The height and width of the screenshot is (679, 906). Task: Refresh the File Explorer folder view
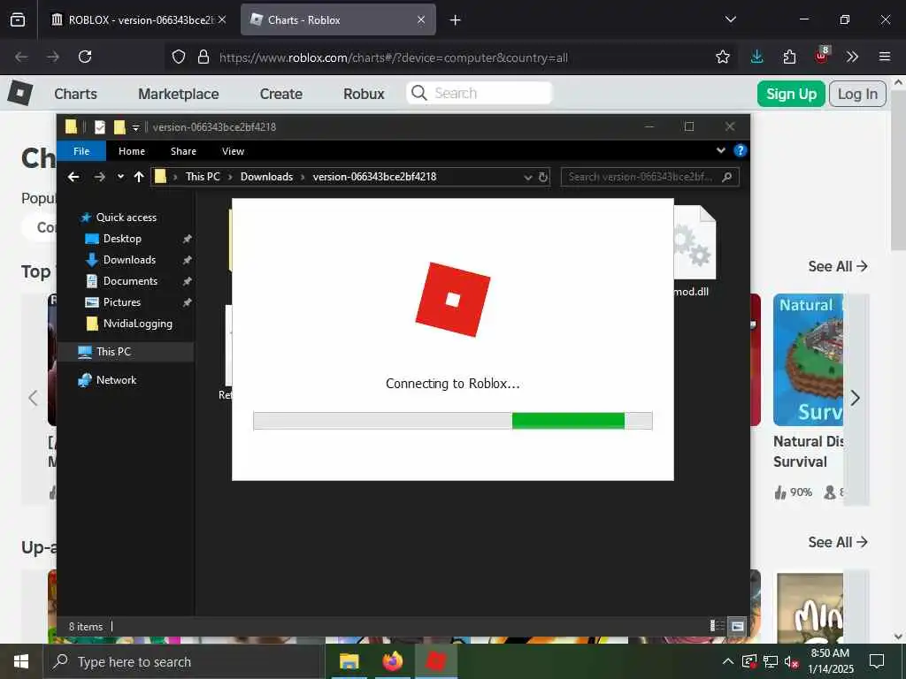(x=543, y=177)
